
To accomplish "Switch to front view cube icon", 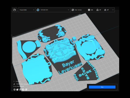I will [x=17, y=90].
